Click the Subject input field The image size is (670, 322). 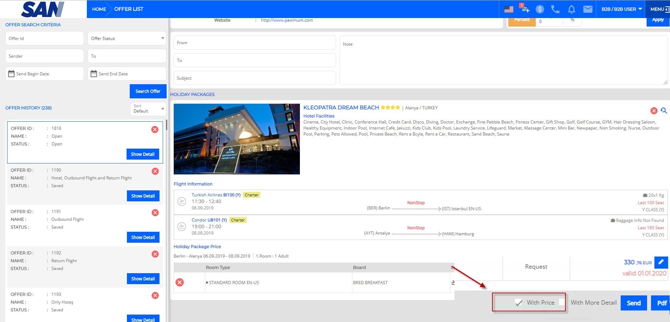(255, 78)
